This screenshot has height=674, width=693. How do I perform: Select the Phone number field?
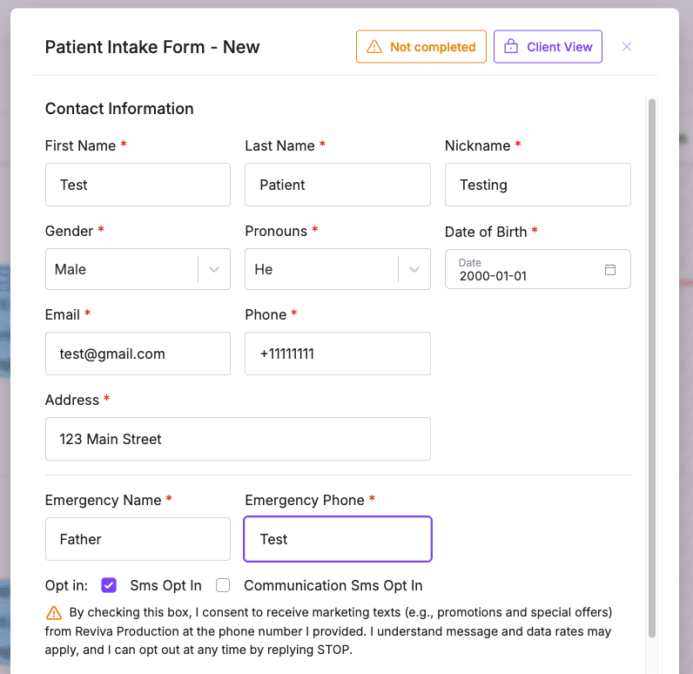coord(337,354)
